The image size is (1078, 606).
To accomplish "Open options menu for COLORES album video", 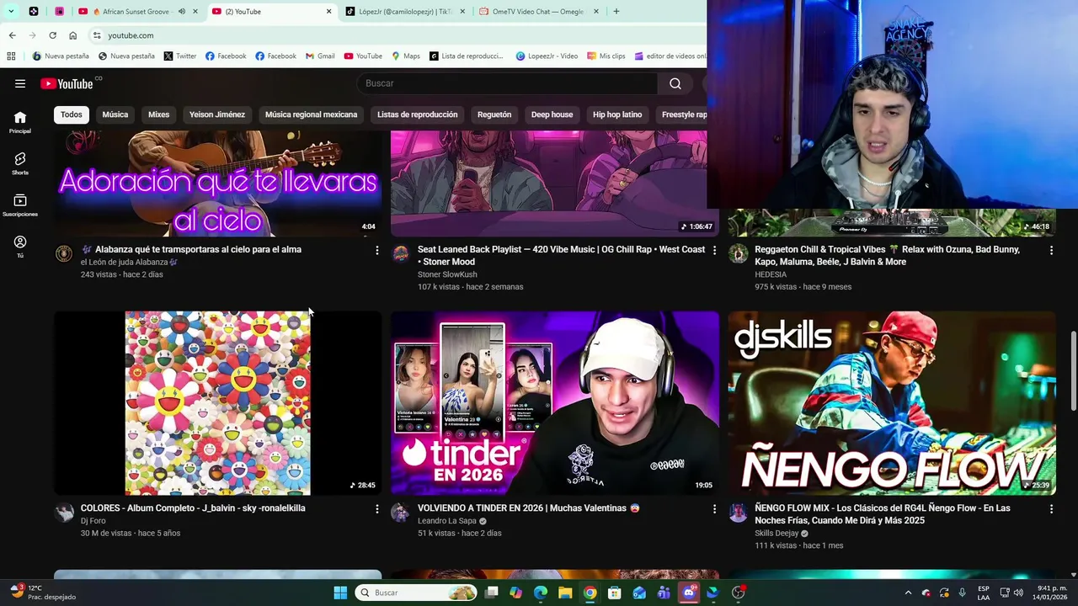I will [x=376, y=509].
